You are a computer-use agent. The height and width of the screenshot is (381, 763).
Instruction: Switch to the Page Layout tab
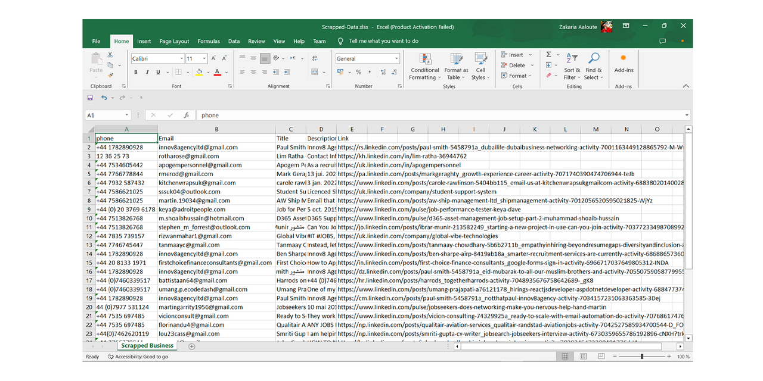pyautogui.click(x=174, y=41)
